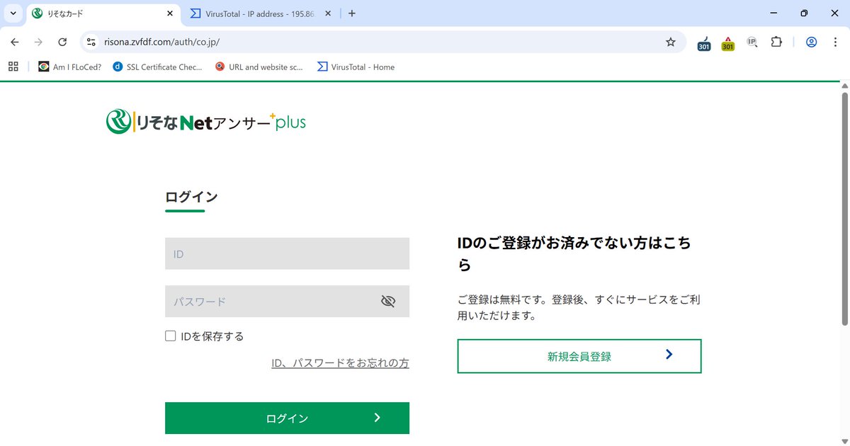Click the green ログイン button
The image size is (850, 446).
pos(287,418)
